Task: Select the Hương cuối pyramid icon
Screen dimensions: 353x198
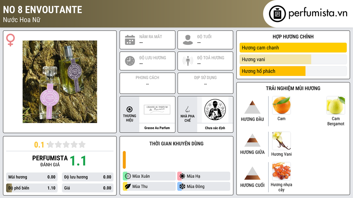Action: pyautogui.click(x=252, y=173)
